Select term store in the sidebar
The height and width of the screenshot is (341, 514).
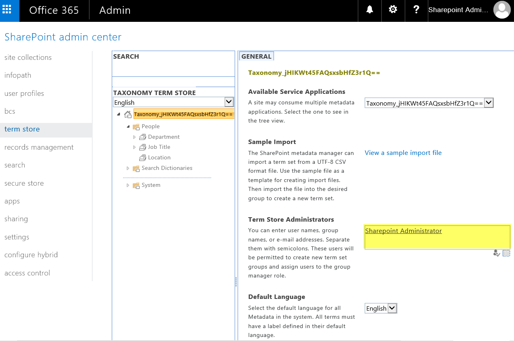pos(22,129)
